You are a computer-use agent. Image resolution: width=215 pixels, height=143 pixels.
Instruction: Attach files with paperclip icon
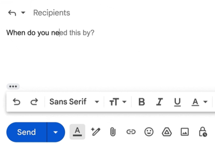coord(113,132)
